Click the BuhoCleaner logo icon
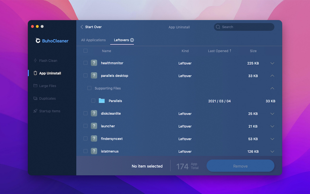Viewport: 310px width, 194px height. click(38, 40)
